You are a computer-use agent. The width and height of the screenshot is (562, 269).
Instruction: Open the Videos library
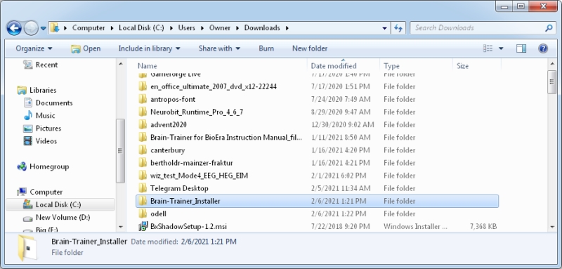click(x=40, y=141)
